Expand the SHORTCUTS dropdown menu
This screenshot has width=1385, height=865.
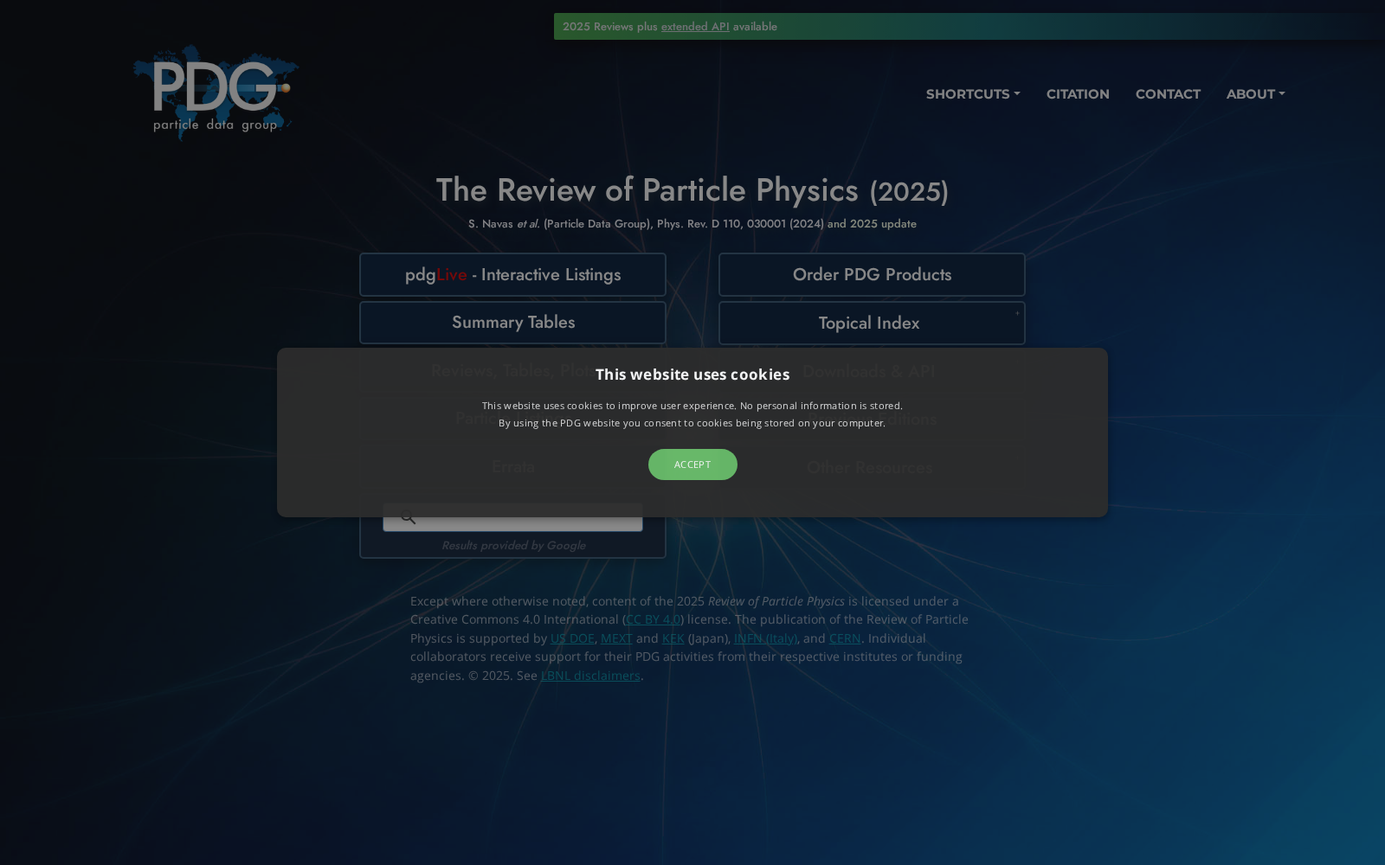click(x=973, y=94)
